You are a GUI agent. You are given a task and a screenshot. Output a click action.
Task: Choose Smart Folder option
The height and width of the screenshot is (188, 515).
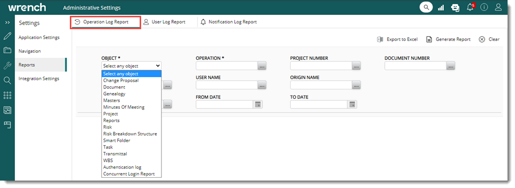[x=131, y=141]
